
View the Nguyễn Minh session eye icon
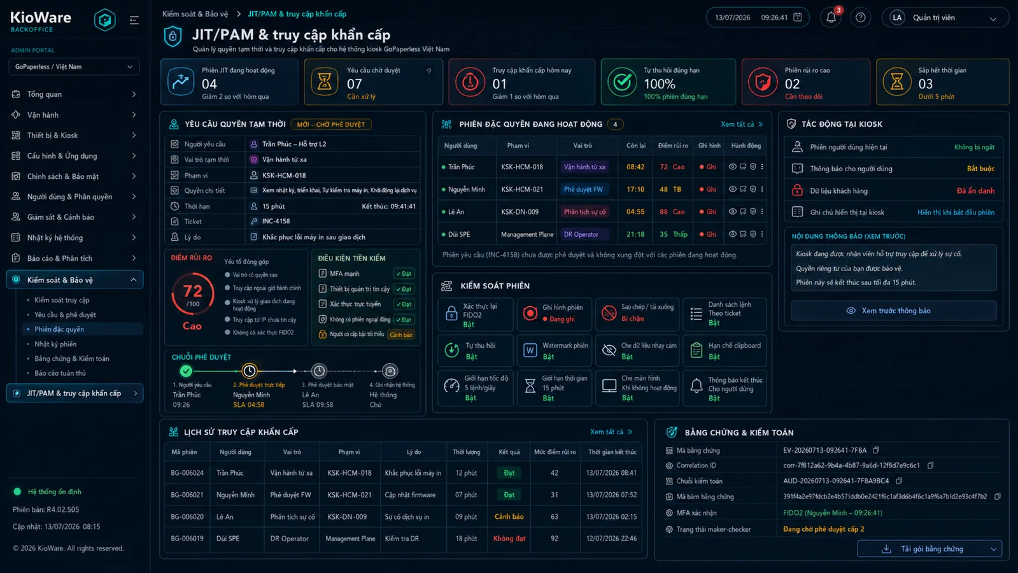pyautogui.click(x=733, y=189)
